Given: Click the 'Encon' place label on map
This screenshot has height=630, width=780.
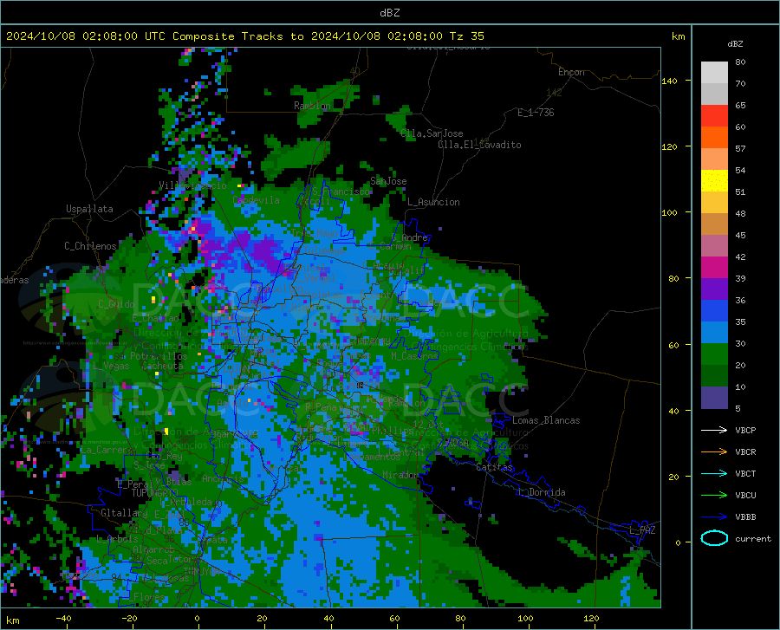Looking at the screenshot, I should [571, 72].
